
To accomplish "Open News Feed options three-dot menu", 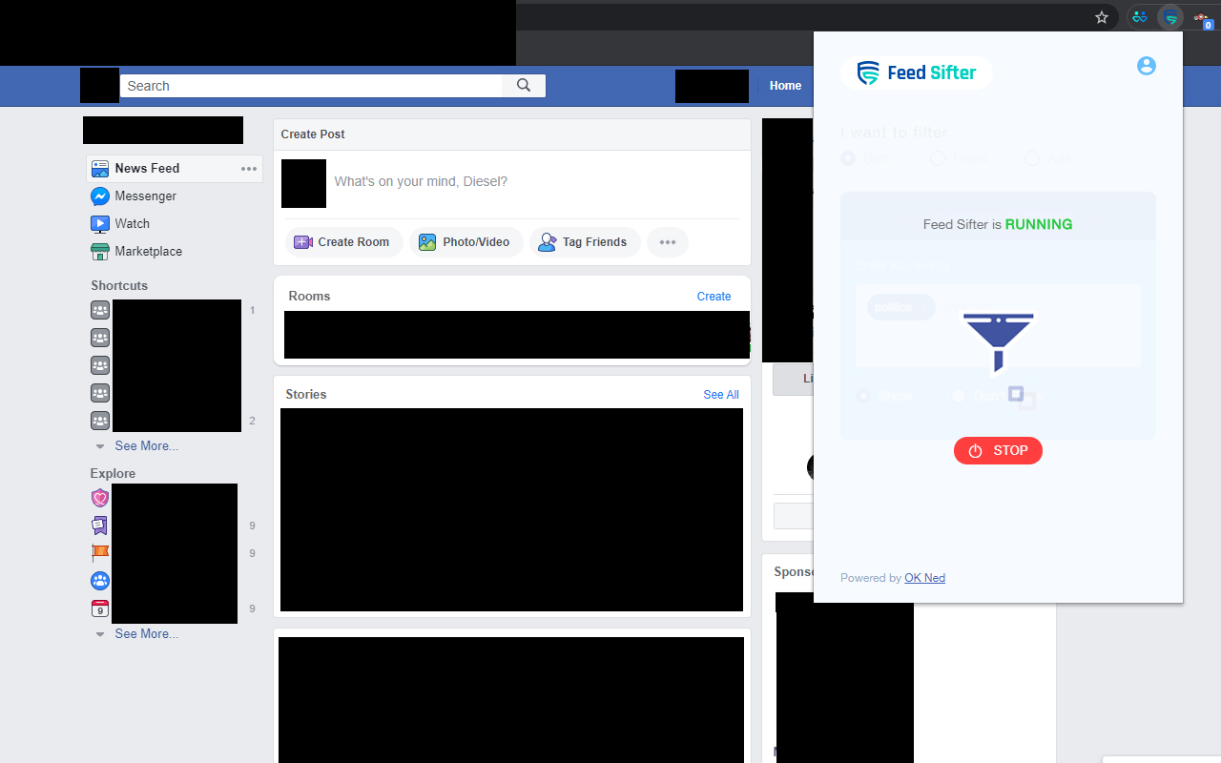I will coord(249,169).
